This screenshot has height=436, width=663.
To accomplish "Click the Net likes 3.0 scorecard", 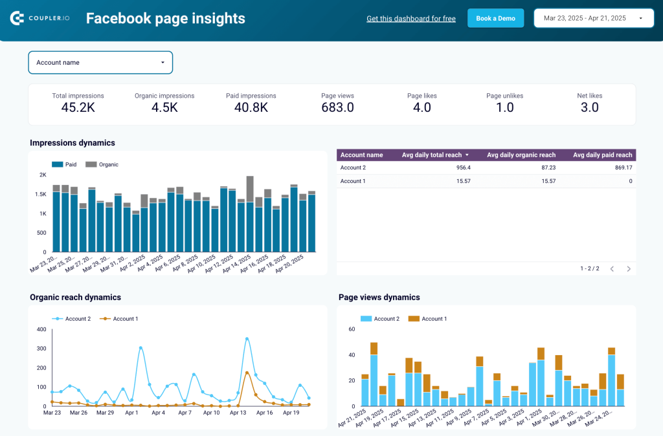I will coord(590,104).
